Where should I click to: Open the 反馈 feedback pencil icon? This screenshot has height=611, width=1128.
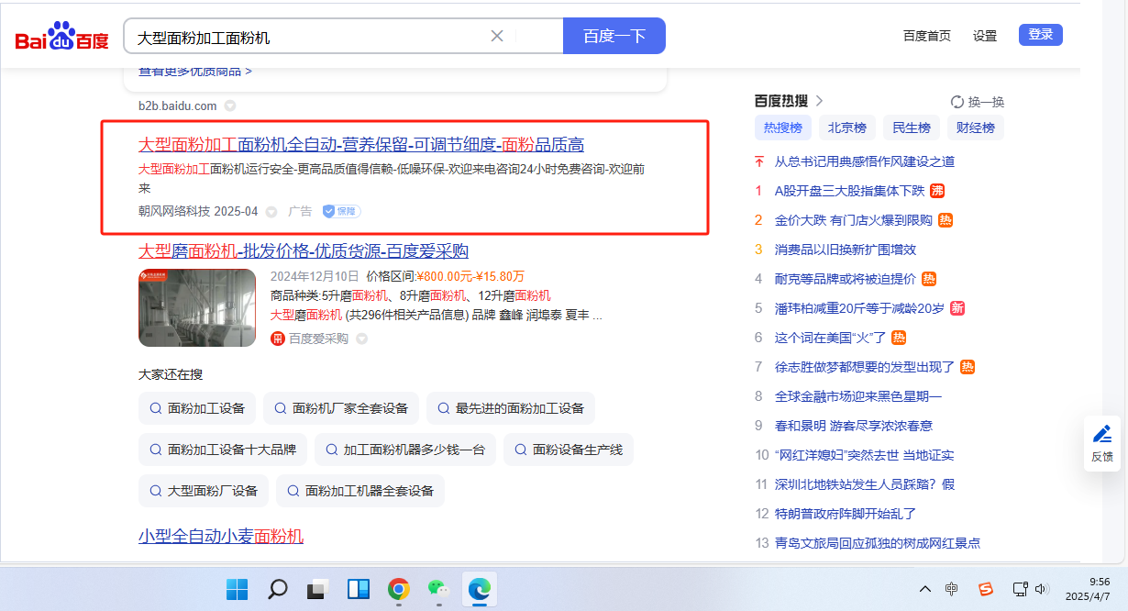pyautogui.click(x=1101, y=434)
